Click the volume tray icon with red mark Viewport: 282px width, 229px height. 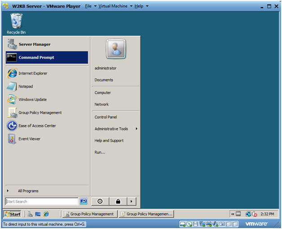[255, 214]
